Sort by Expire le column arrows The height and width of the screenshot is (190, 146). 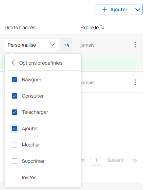[x=102, y=28]
